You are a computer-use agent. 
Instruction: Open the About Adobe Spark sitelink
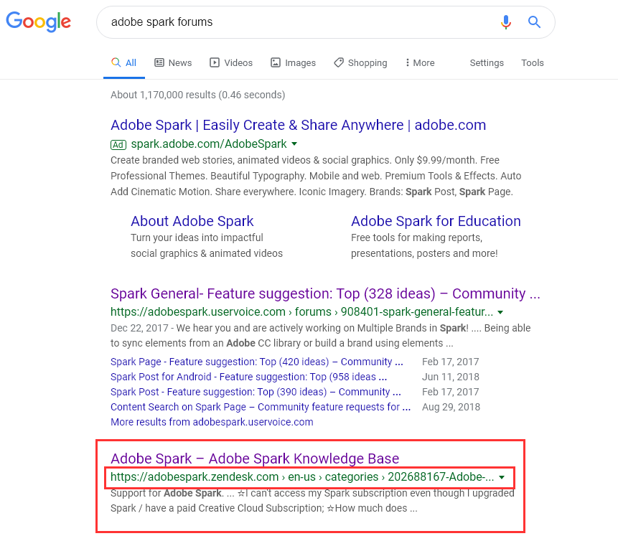point(192,221)
